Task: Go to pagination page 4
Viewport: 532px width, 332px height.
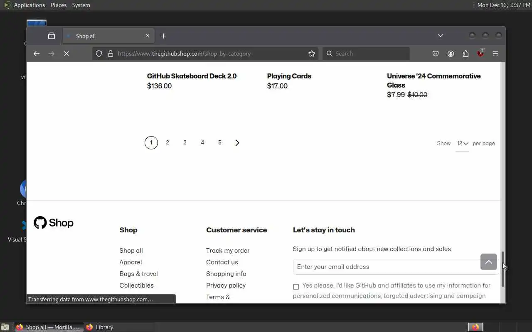Action: tap(202, 143)
